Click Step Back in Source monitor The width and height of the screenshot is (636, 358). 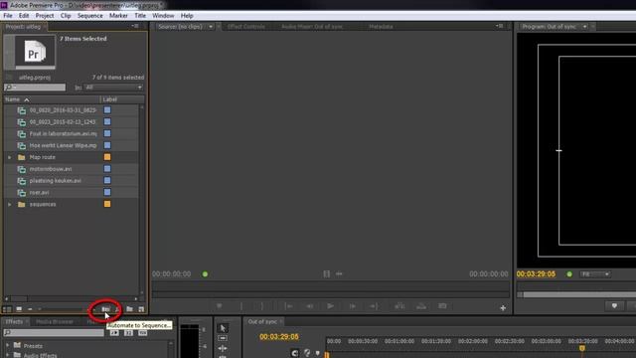point(309,306)
